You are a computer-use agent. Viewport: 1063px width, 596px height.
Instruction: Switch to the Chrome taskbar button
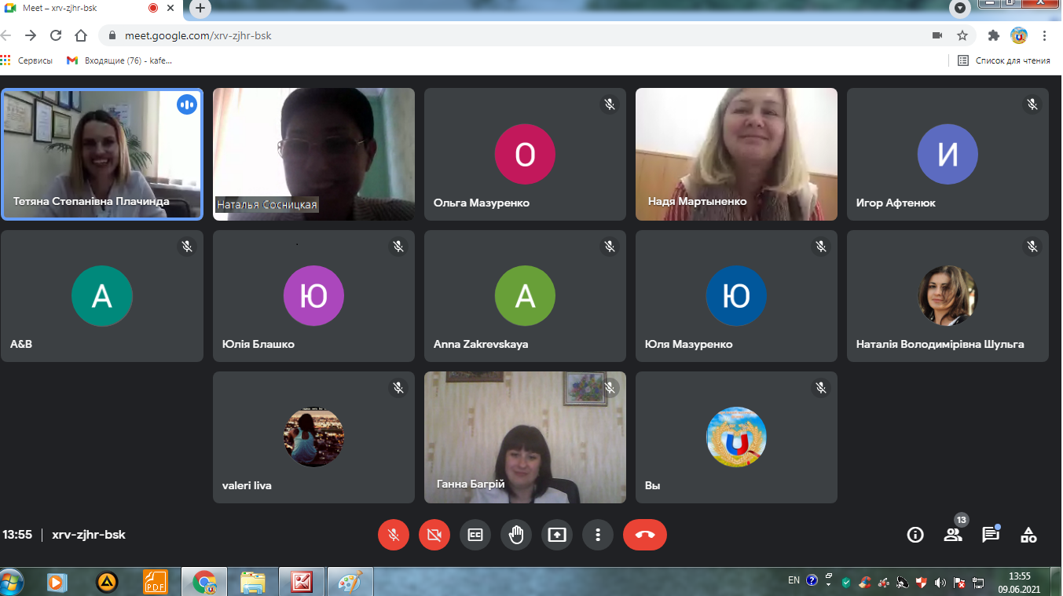(x=204, y=583)
